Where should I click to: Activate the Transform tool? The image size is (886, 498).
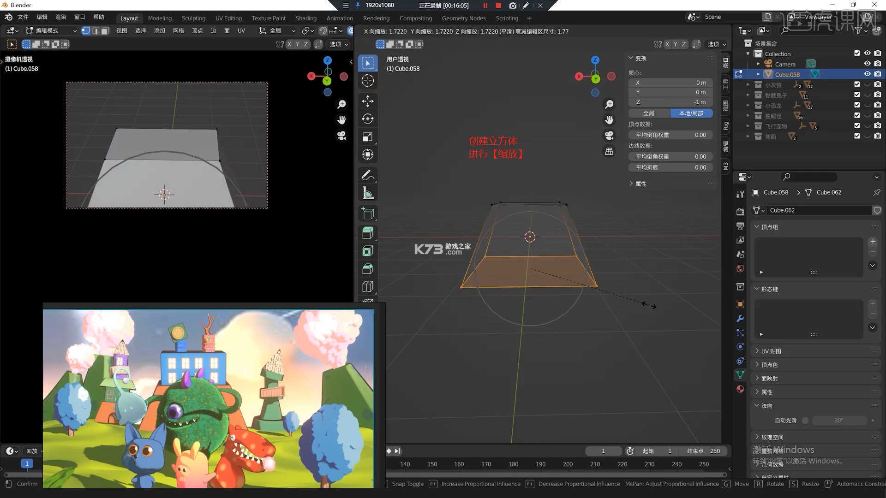[x=368, y=154]
